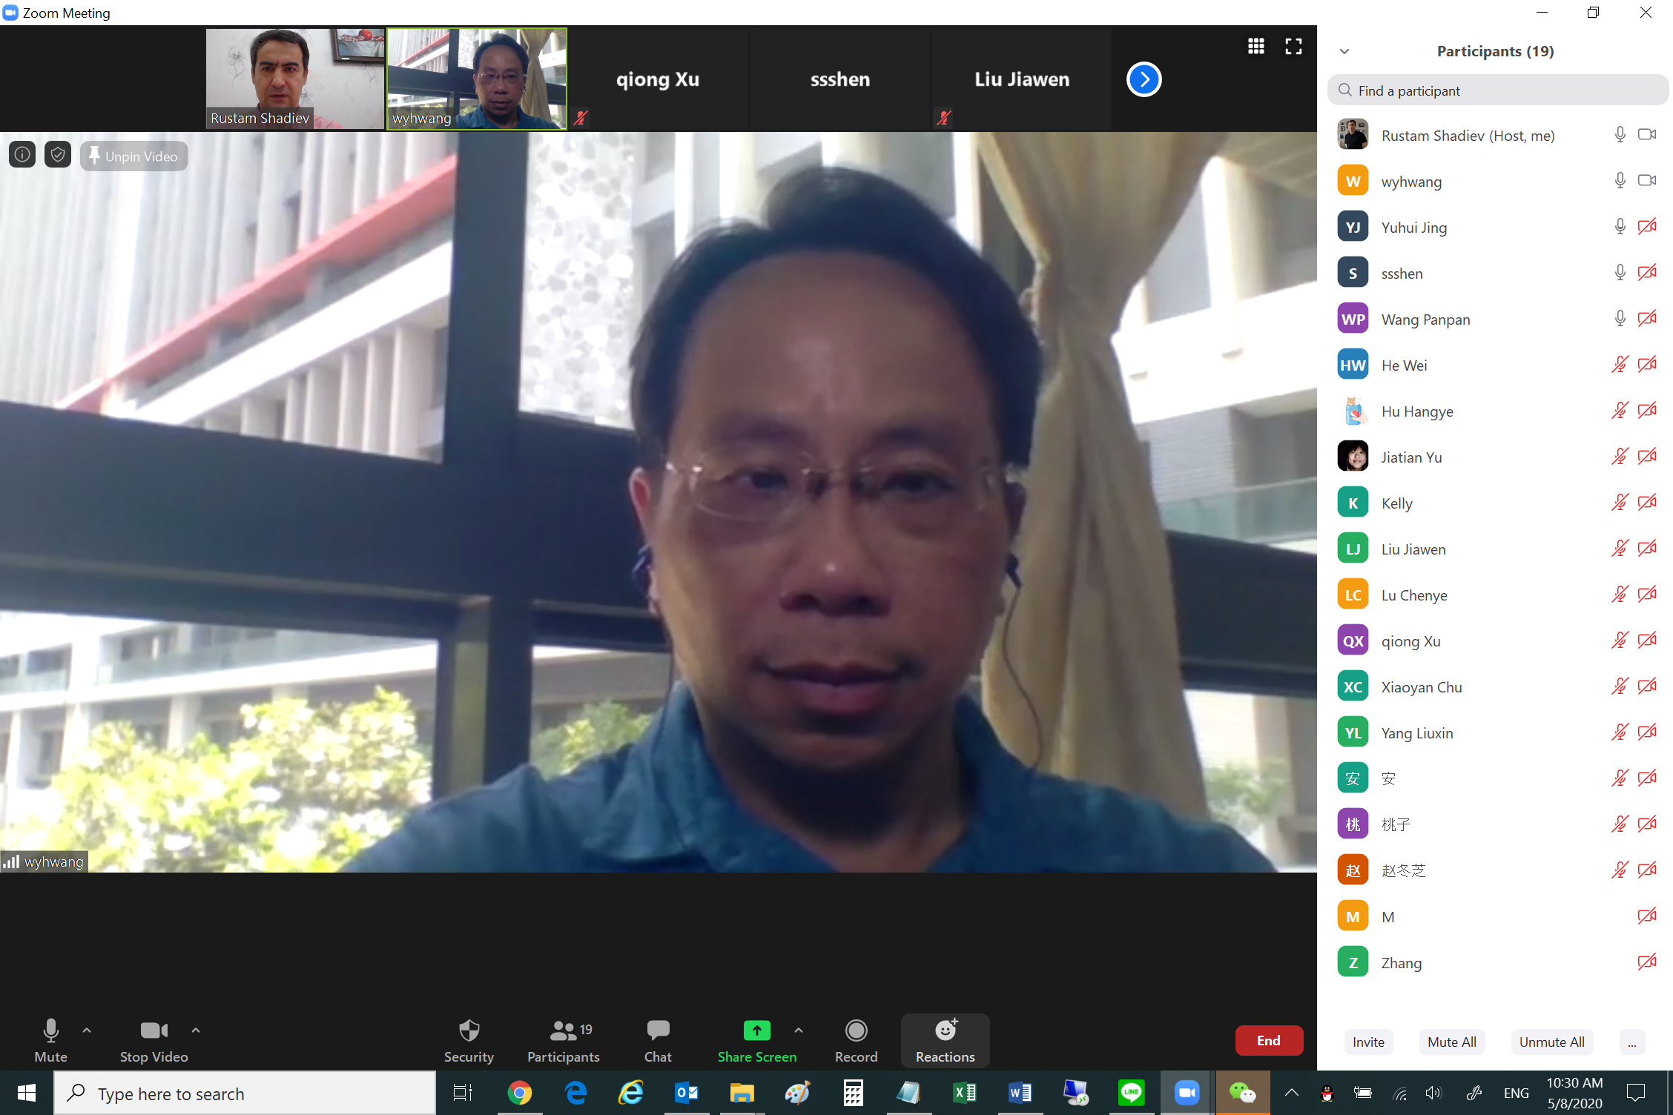This screenshot has height=1115, width=1673.
Task: Click Mute All button
Action: click(1451, 1042)
